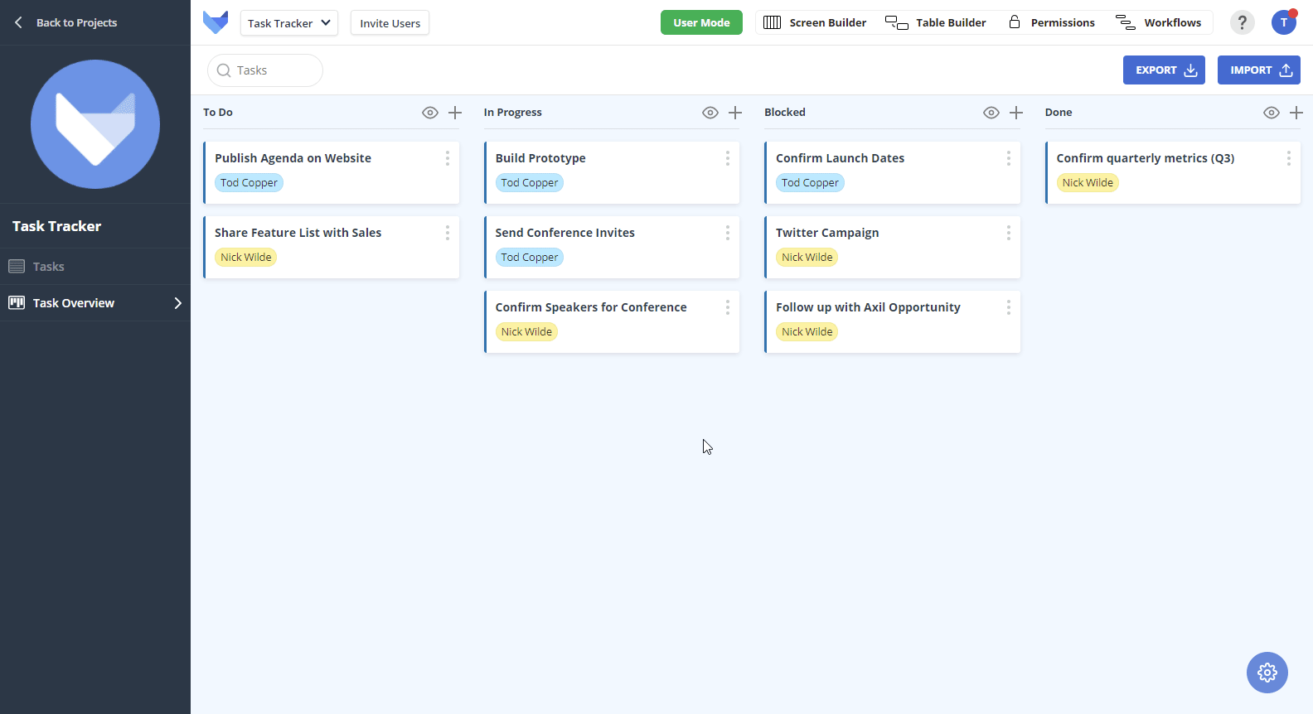The image size is (1313, 714).
Task: Open the Send Conference Invites card
Action: click(x=612, y=247)
